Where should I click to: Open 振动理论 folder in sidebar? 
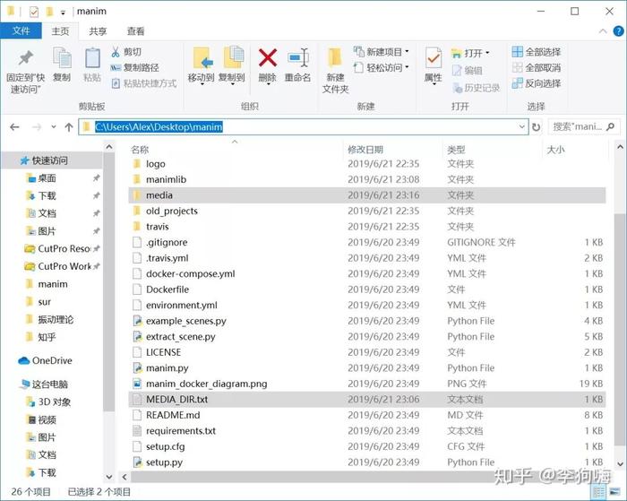tap(56, 319)
